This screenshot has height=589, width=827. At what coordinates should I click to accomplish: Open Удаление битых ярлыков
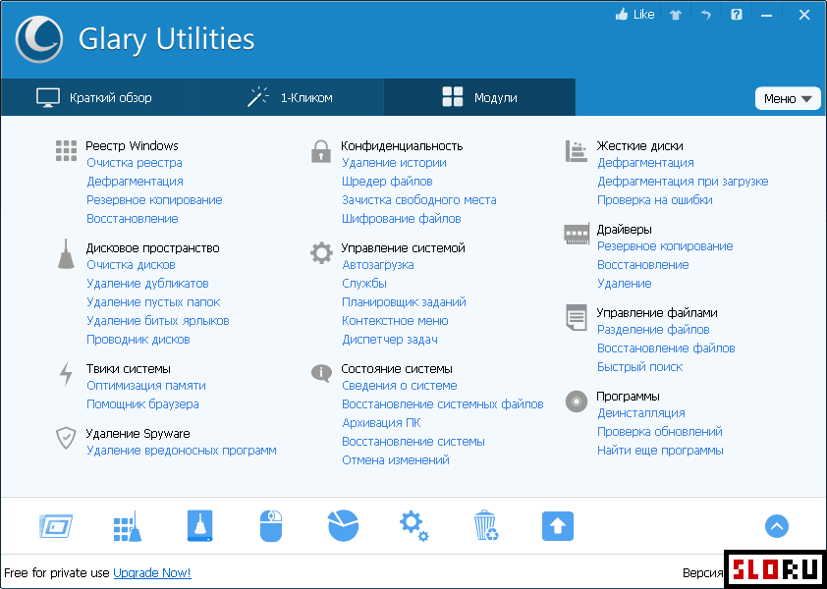pos(158,321)
